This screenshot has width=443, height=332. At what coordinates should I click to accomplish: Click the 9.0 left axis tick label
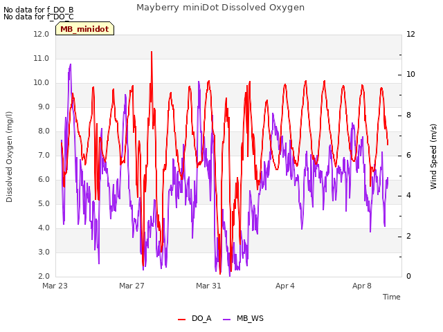pos(44,107)
